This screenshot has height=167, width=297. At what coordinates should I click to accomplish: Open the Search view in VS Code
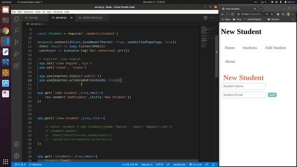pos(17,30)
